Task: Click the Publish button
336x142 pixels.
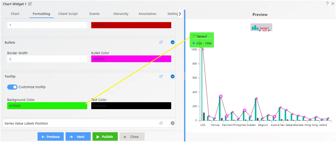Action: [105, 137]
